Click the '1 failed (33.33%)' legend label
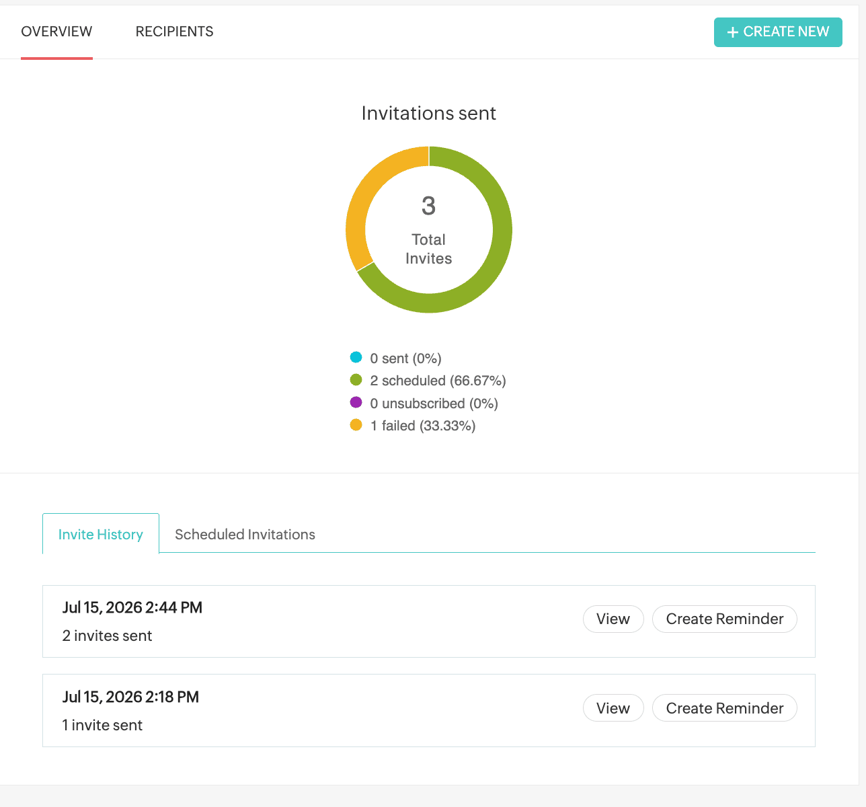 click(423, 426)
